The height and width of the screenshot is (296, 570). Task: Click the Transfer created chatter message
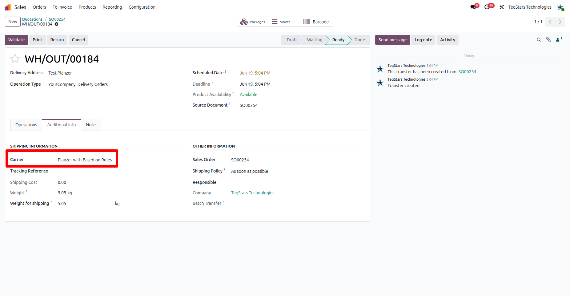[x=403, y=86]
